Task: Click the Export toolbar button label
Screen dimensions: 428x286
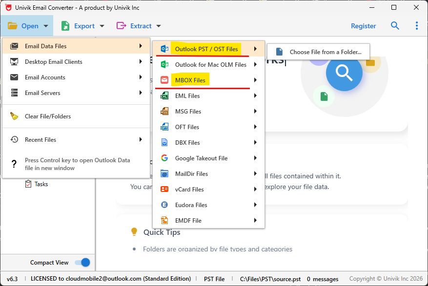Action: pyautogui.click(x=84, y=26)
